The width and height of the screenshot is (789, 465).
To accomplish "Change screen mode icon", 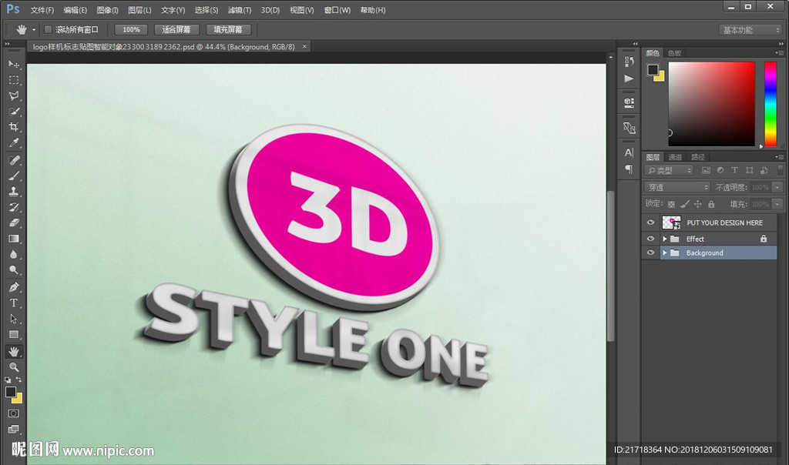I will (x=14, y=430).
